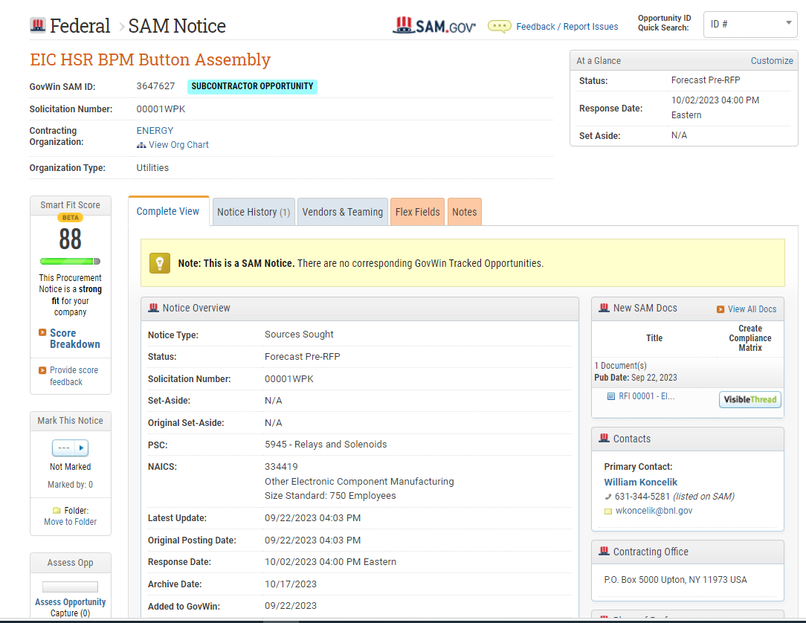Click the email envelope icon by wkoncelik@bnl.gov
The width and height of the screenshot is (806, 623).
tap(608, 511)
